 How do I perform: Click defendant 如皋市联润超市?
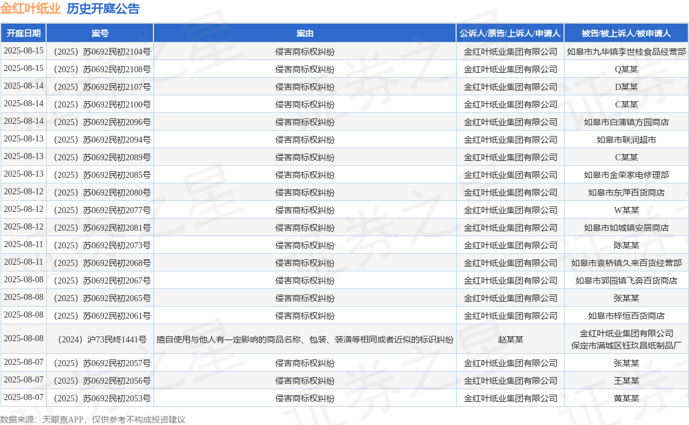click(x=626, y=140)
